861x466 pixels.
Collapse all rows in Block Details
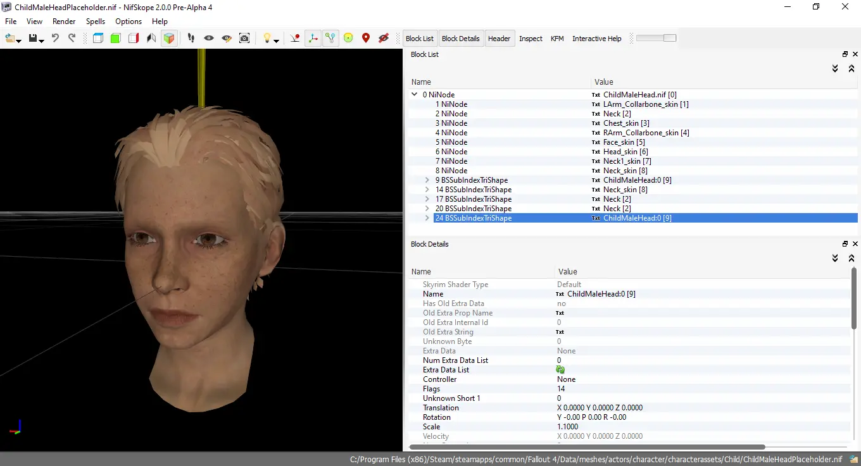852,258
